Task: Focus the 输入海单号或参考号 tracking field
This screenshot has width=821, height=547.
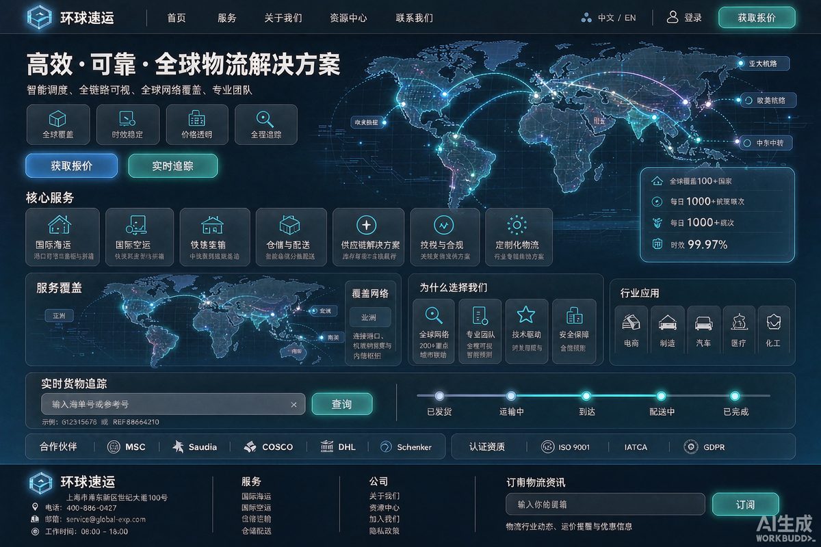Action: (x=173, y=404)
